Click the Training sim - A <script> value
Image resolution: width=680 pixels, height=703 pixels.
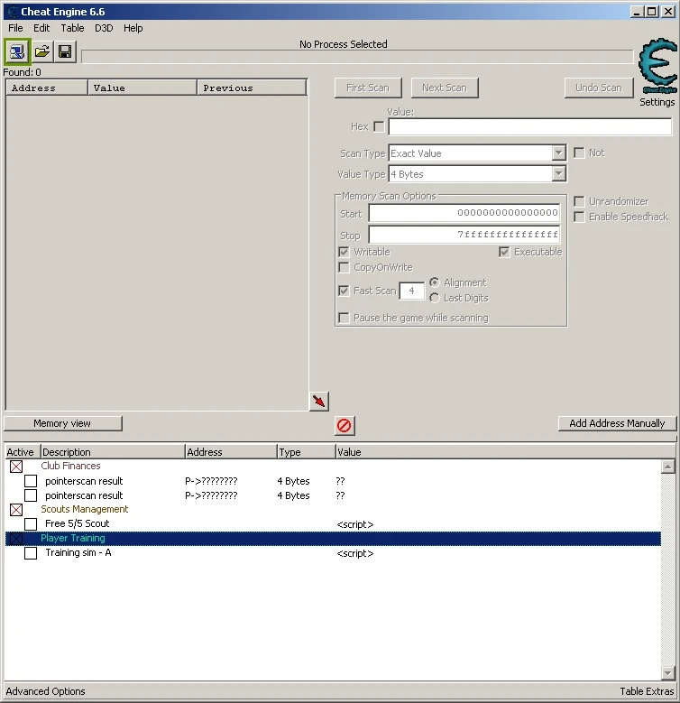[x=354, y=554]
